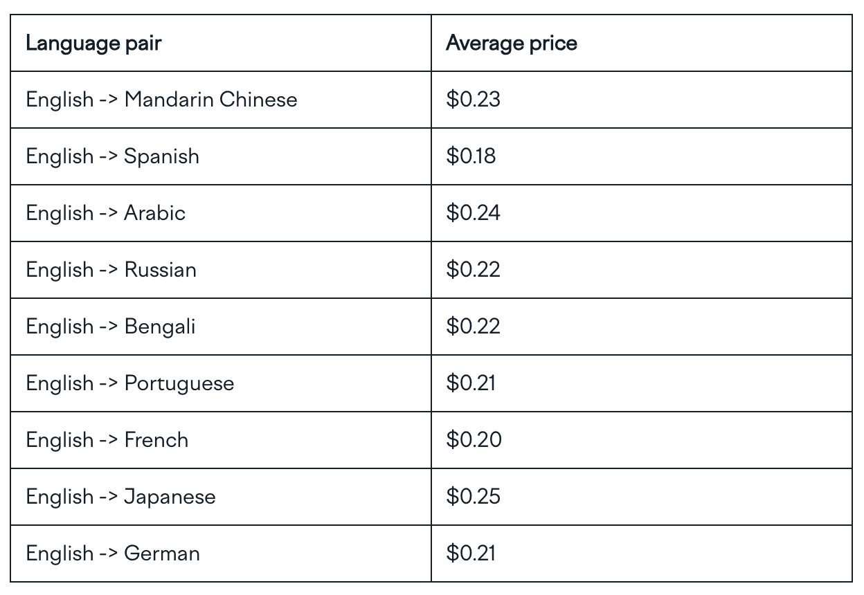Screen dimensions: 864x595
Task: Select the English -> German cell
Action: (113, 553)
